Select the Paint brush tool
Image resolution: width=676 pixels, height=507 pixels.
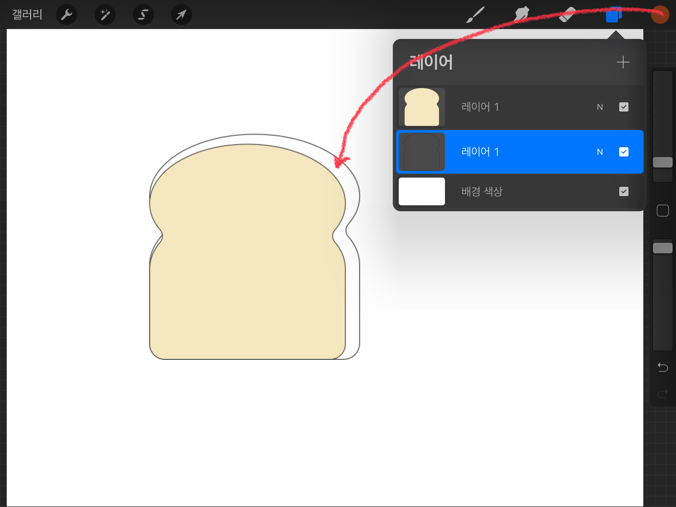click(475, 15)
